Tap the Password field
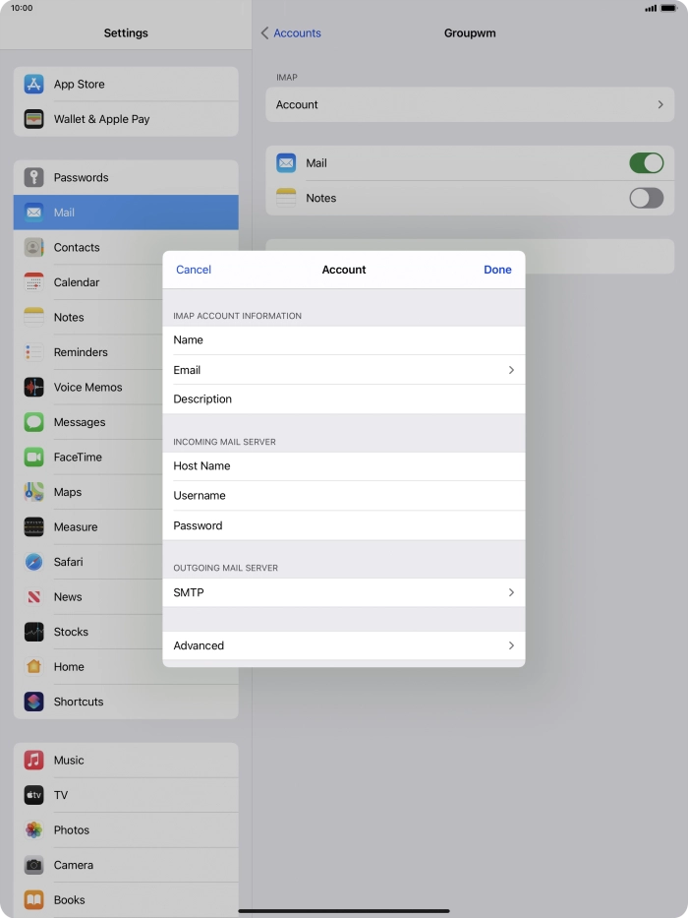The image size is (688, 918). 344,525
